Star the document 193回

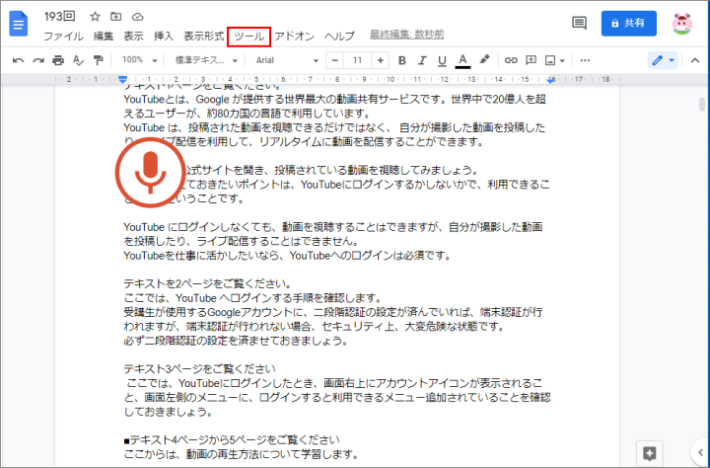point(95,17)
